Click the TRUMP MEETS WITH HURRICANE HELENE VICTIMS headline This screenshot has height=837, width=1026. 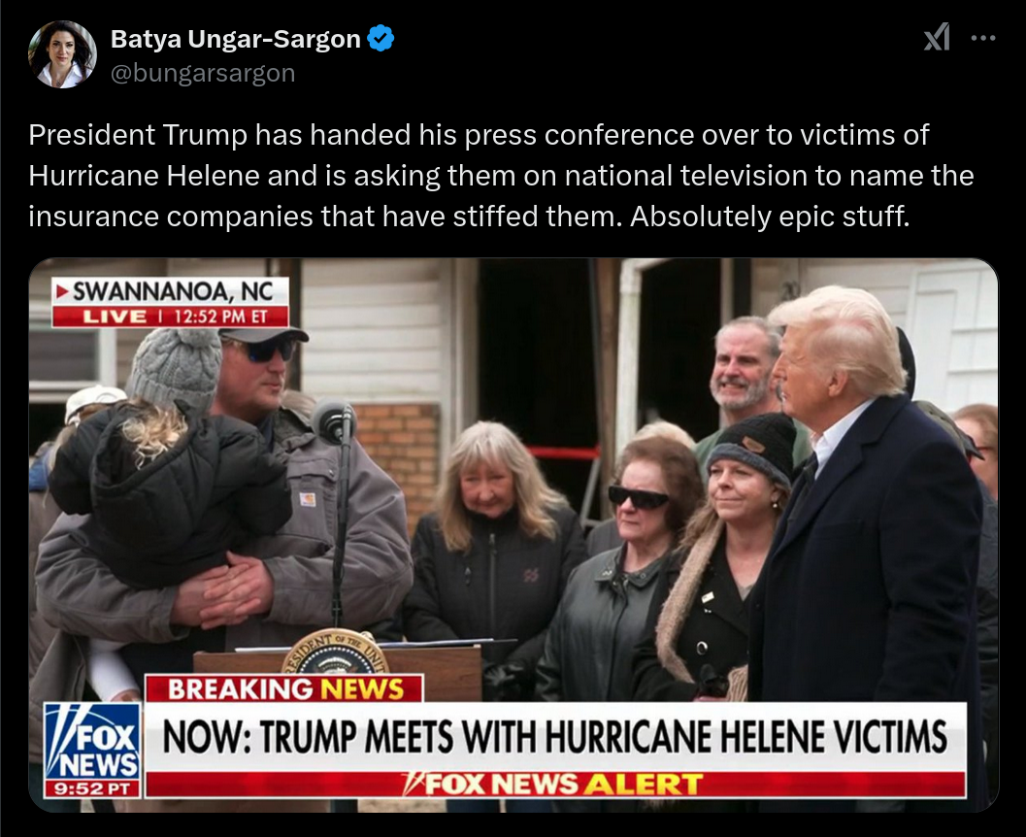click(555, 736)
